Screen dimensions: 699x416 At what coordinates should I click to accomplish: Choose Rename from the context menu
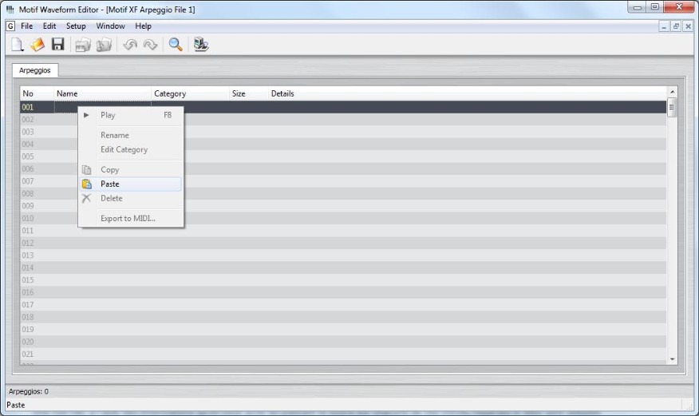(131, 135)
